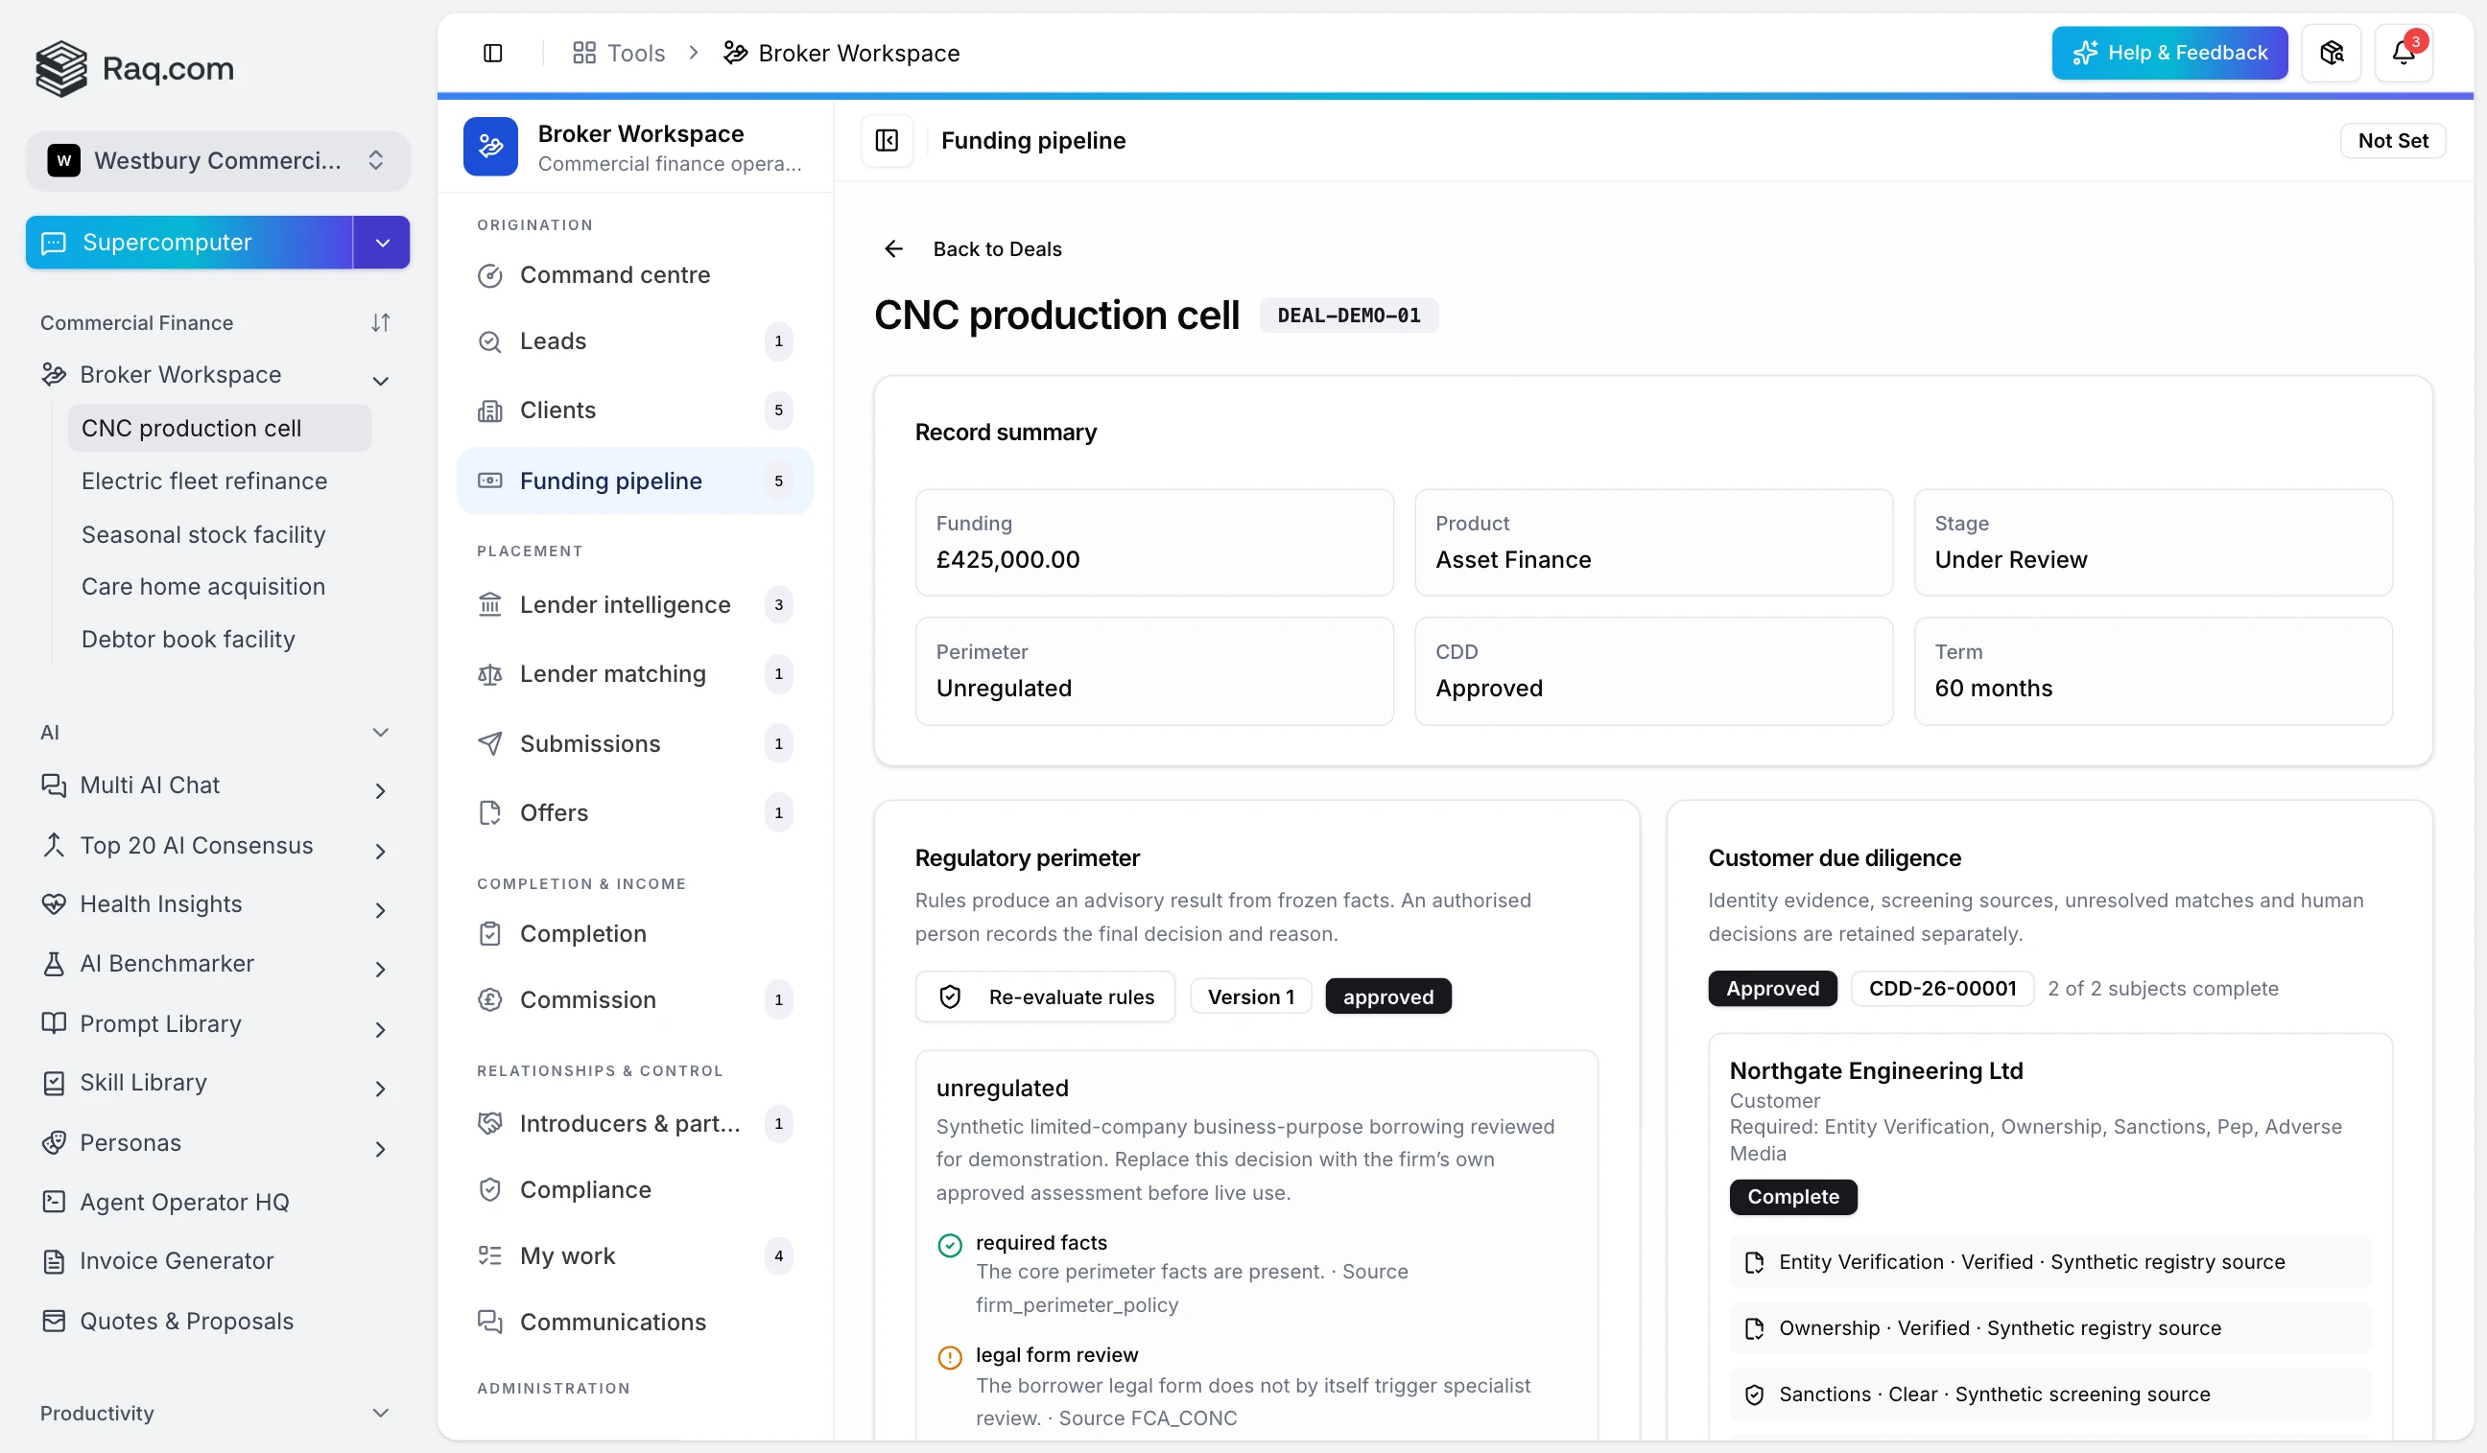Open Compliance shield icon
The width and height of the screenshot is (2487, 1453).
(x=489, y=1189)
